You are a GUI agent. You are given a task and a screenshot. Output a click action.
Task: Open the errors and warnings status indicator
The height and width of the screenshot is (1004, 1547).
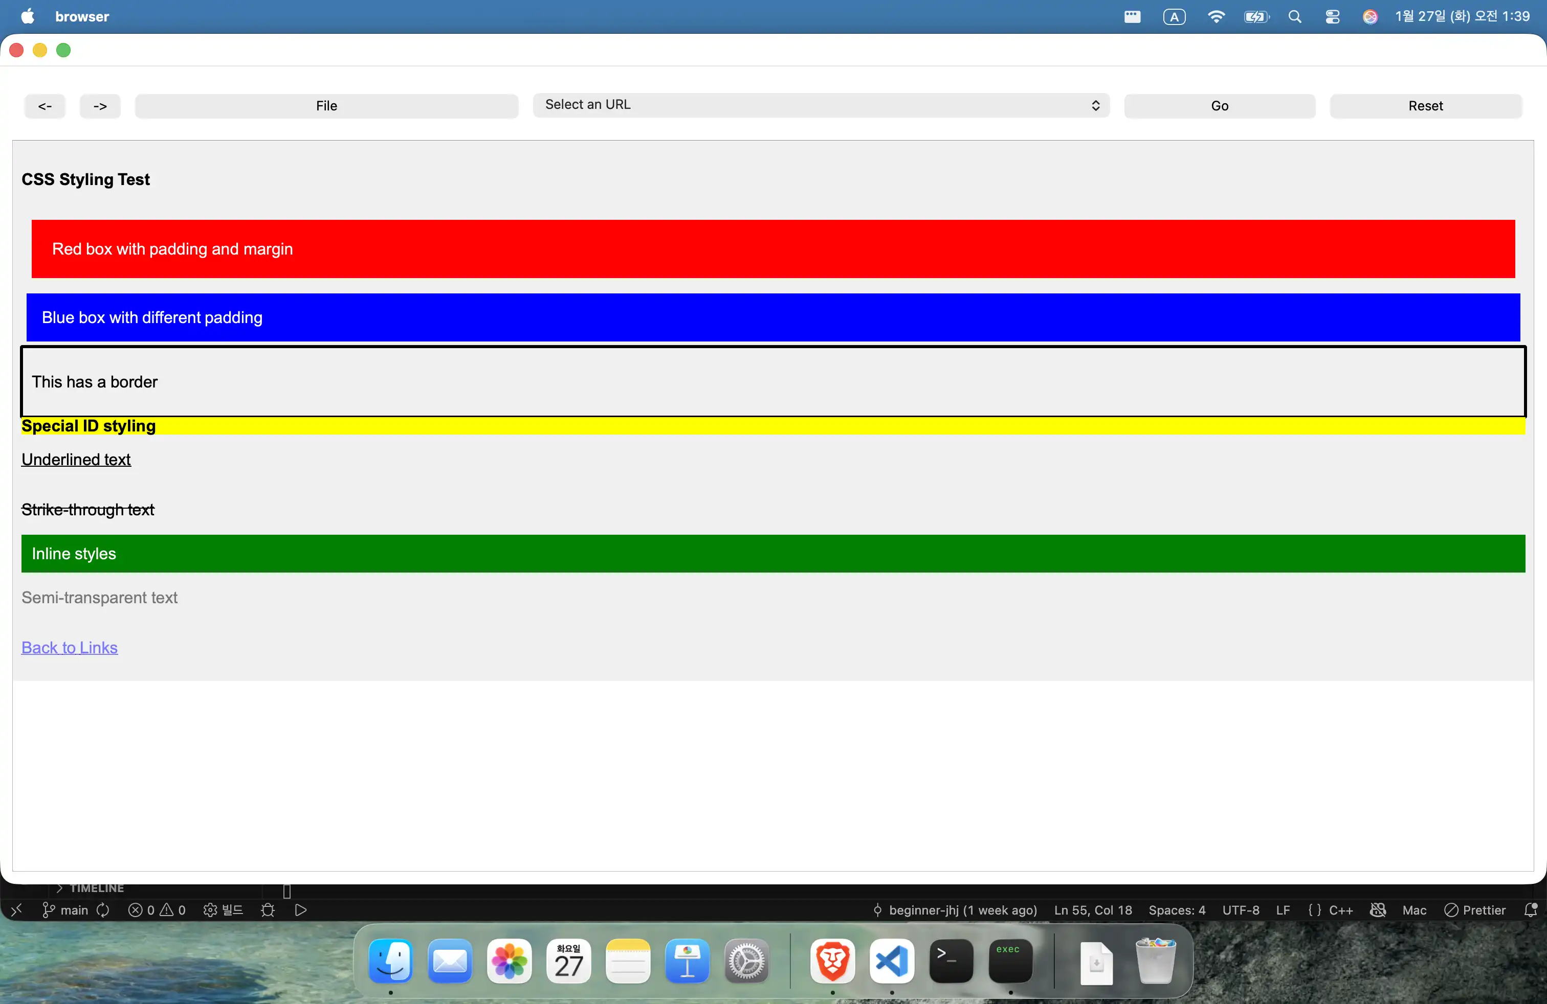point(157,910)
